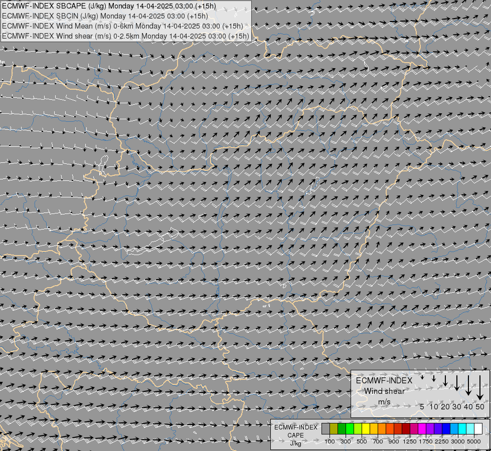Click the SBCIN (J/kg) title line
Screen dimensions: 491x451
[x=105, y=16]
